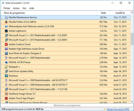Click the vertical scrollbar thumb
Viewport: 134px width, 111px height.
(x=132, y=39)
